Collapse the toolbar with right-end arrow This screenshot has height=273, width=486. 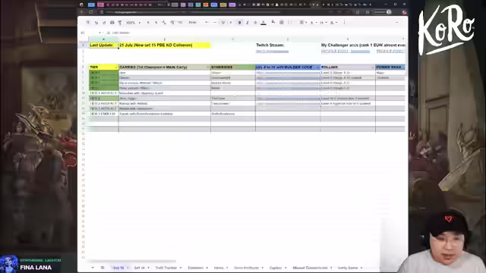397,22
